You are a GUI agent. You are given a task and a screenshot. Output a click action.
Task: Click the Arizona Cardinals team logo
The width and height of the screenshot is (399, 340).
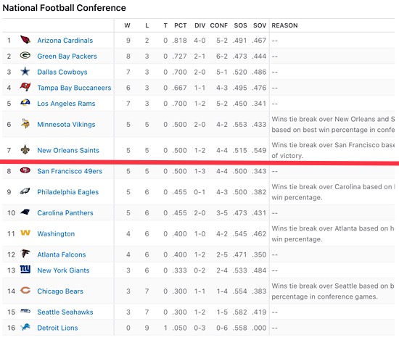click(x=25, y=40)
